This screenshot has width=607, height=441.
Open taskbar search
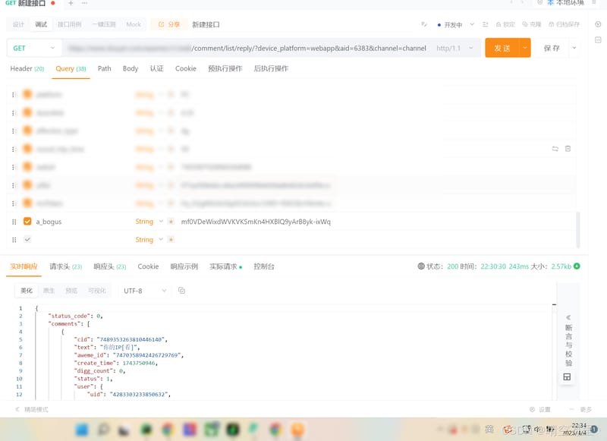[x=104, y=429]
